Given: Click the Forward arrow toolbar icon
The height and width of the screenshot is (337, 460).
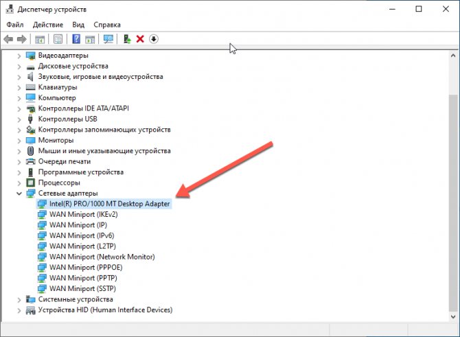Looking at the screenshot, I should pyautogui.click(x=22, y=39).
